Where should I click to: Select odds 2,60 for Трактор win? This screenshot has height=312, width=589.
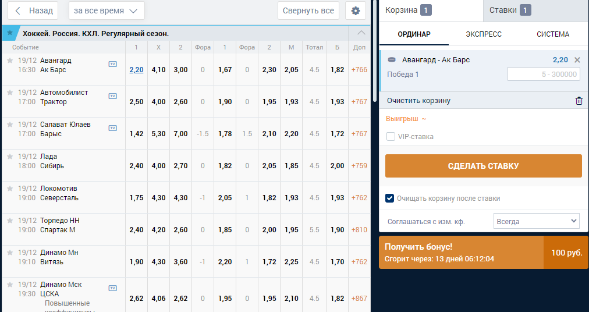pos(180,101)
